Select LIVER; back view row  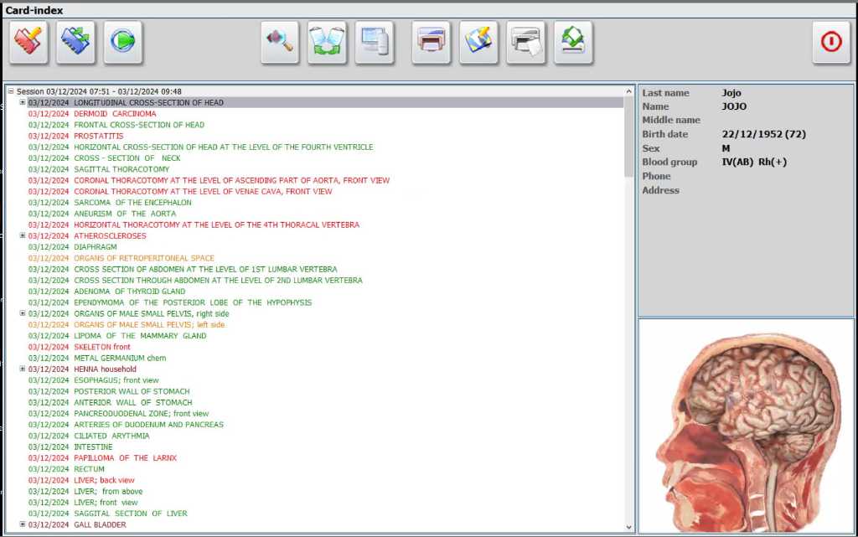pos(81,481)
